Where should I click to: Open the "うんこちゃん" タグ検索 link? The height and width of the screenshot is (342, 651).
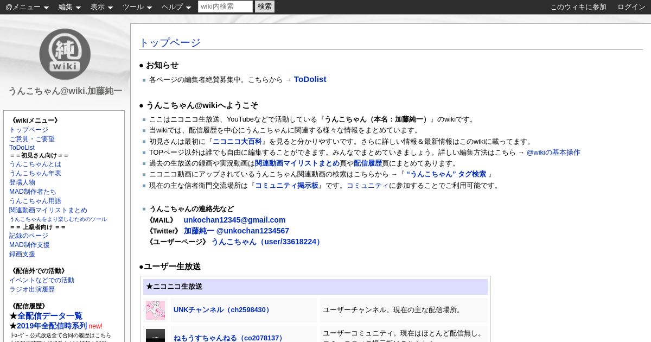coord(446,174)
